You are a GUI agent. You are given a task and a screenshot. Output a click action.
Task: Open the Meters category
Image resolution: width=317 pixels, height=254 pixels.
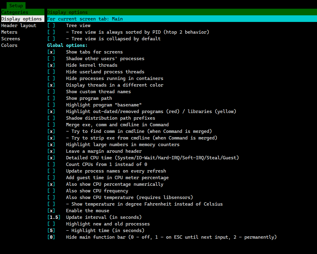(9, 32)
